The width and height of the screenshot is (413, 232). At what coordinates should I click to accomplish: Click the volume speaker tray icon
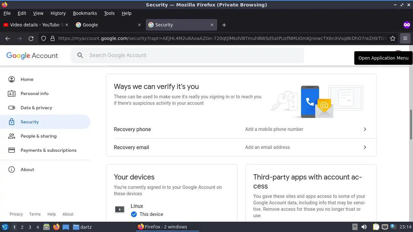tap(364, 227)
